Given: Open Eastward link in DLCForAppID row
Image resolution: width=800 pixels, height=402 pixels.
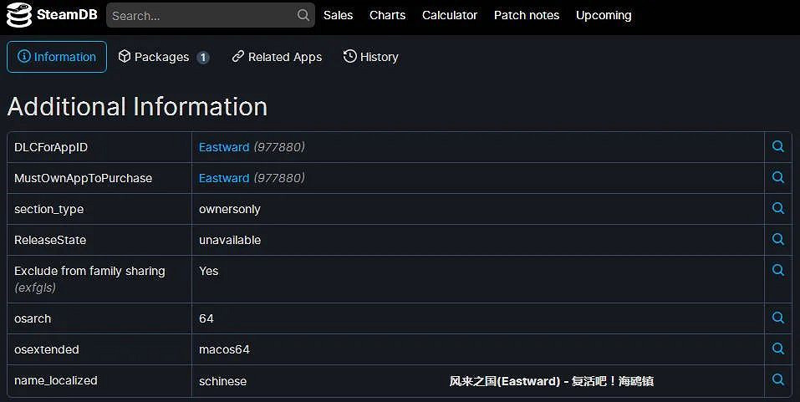Looking at the screenshot, I should tap(224, 147).
